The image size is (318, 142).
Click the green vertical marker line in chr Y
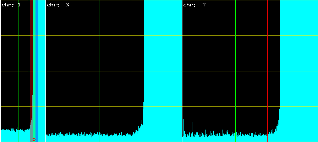point(235,71)
